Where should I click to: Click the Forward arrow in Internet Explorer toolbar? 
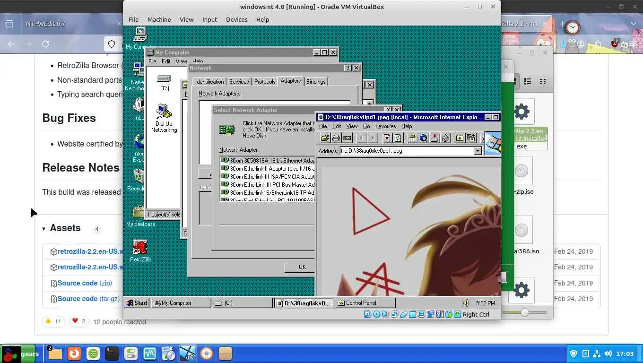click(x=373, y=138)
